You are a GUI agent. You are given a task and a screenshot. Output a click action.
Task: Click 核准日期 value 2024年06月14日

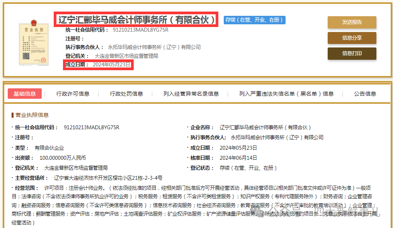click(238, 158)
